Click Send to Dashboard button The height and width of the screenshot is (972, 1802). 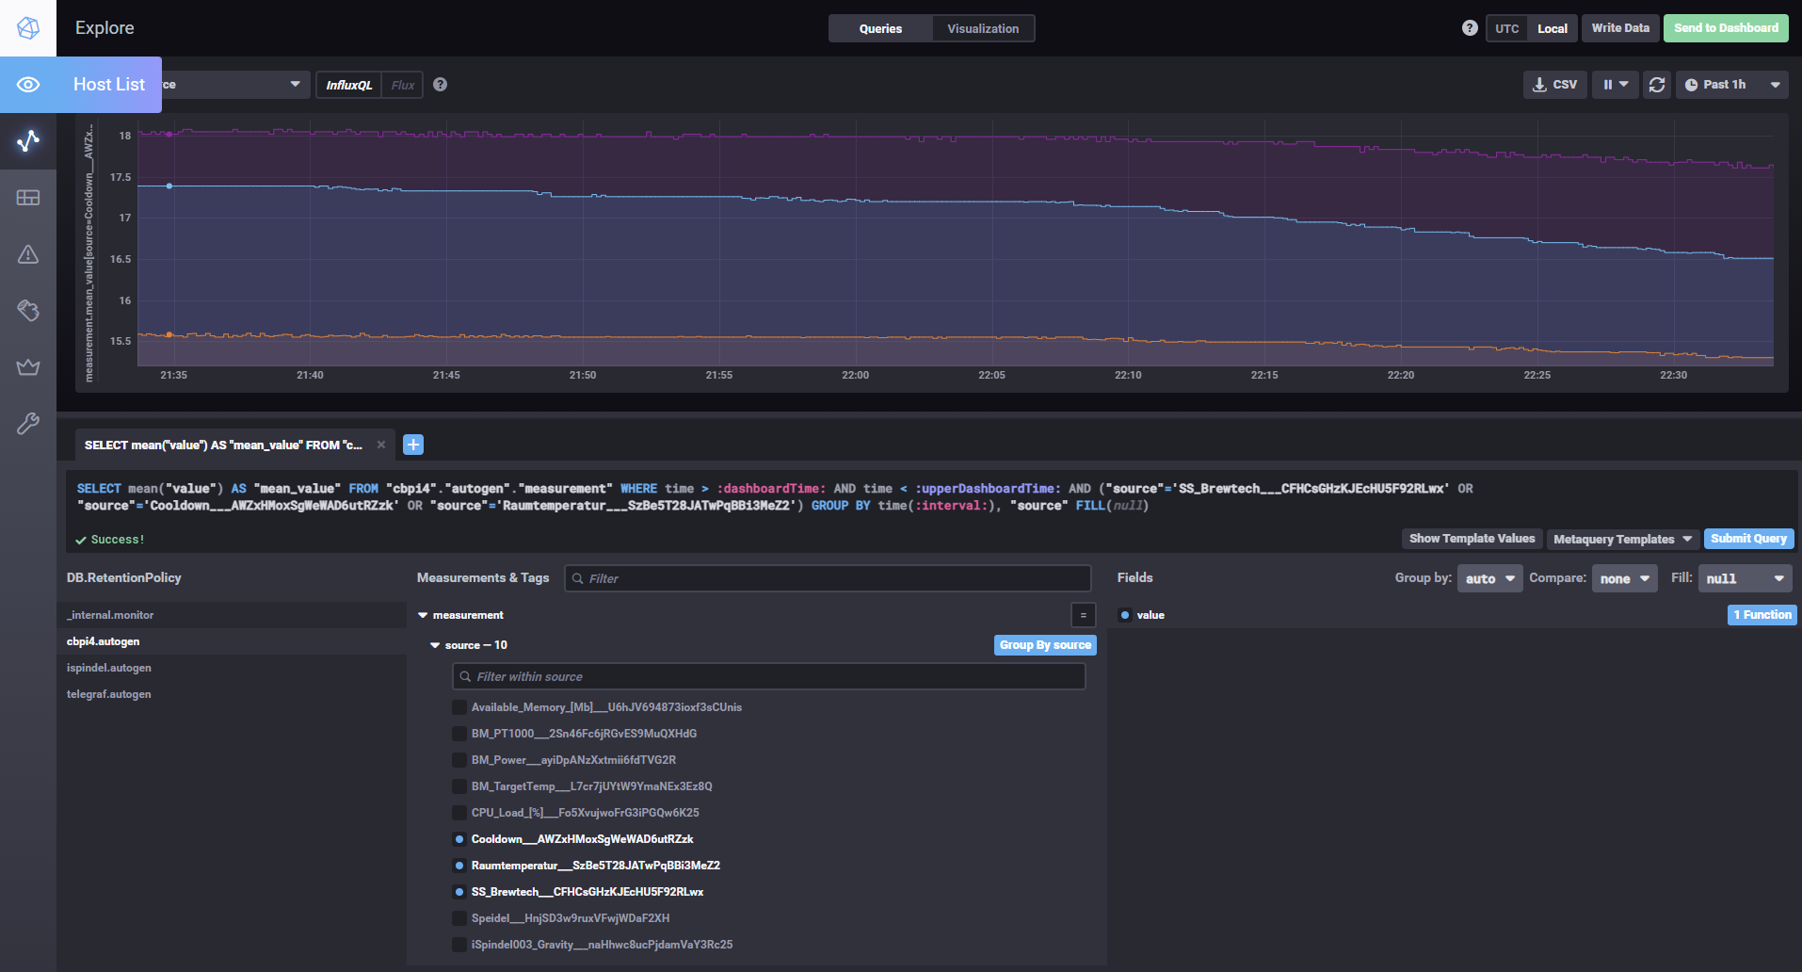point(1726,28)
